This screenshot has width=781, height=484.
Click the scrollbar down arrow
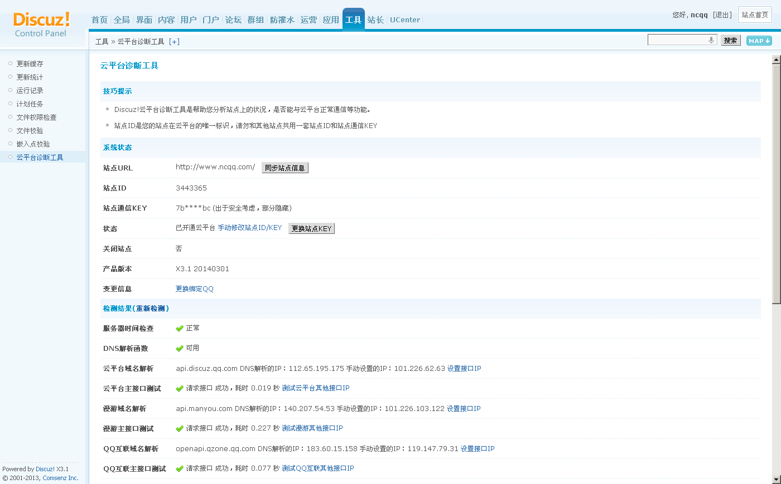pos(776,479)
